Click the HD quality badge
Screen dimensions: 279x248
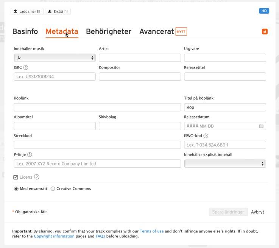coord(264,11)
